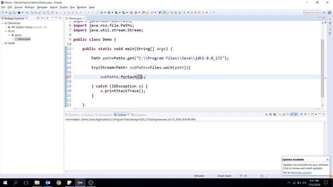Select the Java8 project
This screenshot has height=187, width=333.
click(9, 43)
